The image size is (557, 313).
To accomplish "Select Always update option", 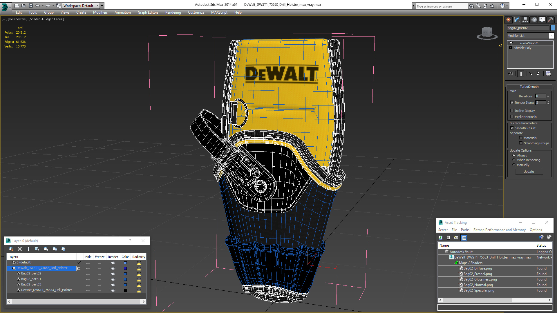I will coord(514,155).
